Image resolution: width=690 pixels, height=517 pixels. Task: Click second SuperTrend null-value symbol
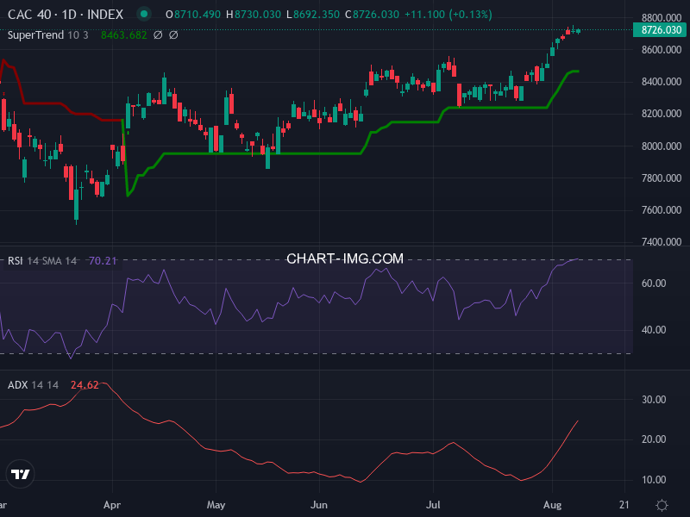173,34
